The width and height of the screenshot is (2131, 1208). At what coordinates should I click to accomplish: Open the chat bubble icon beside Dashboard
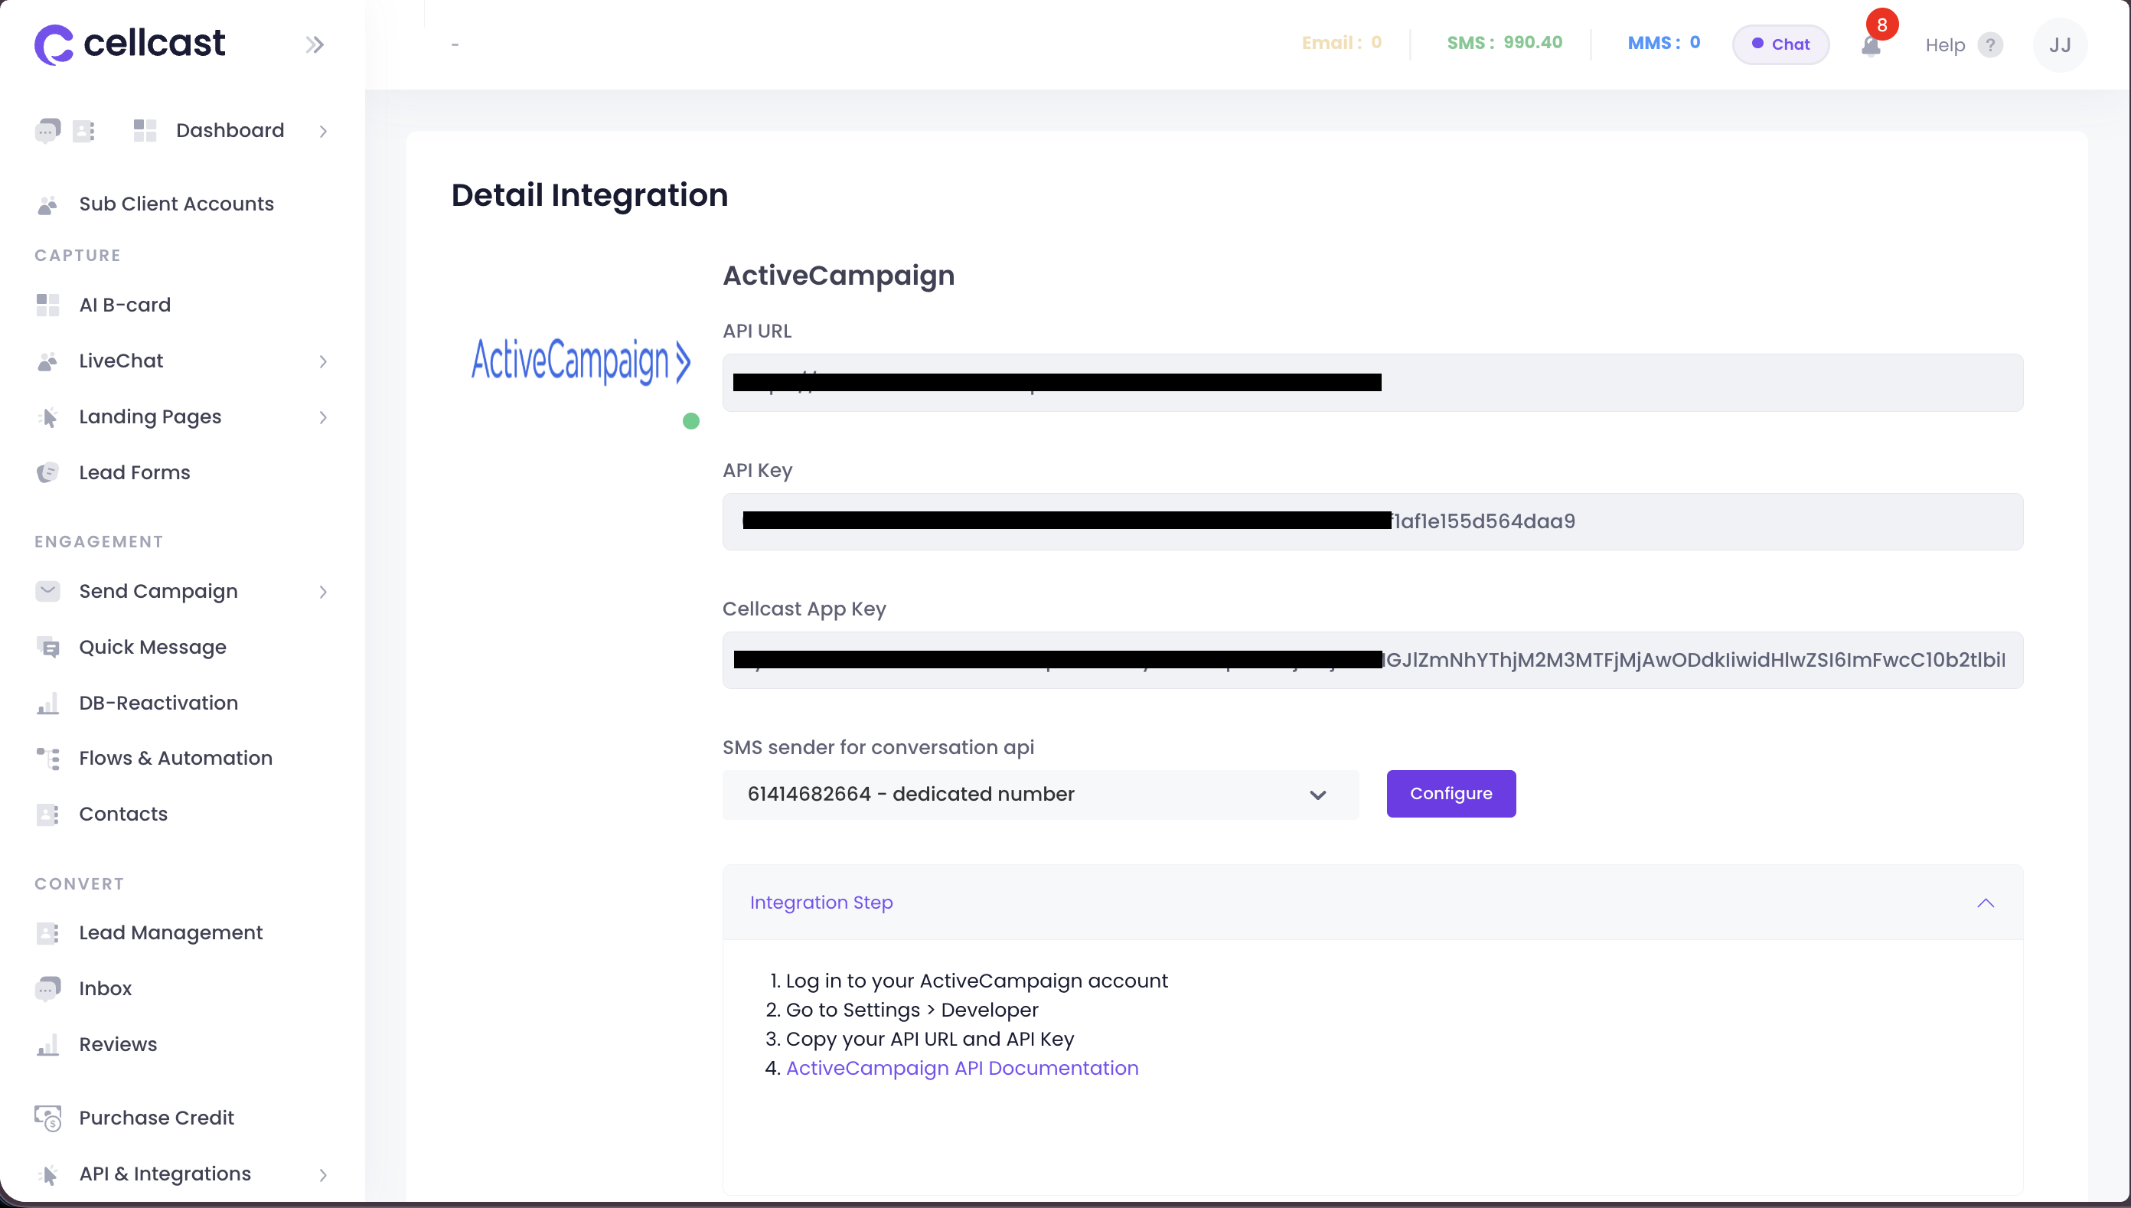coord(47,130)
